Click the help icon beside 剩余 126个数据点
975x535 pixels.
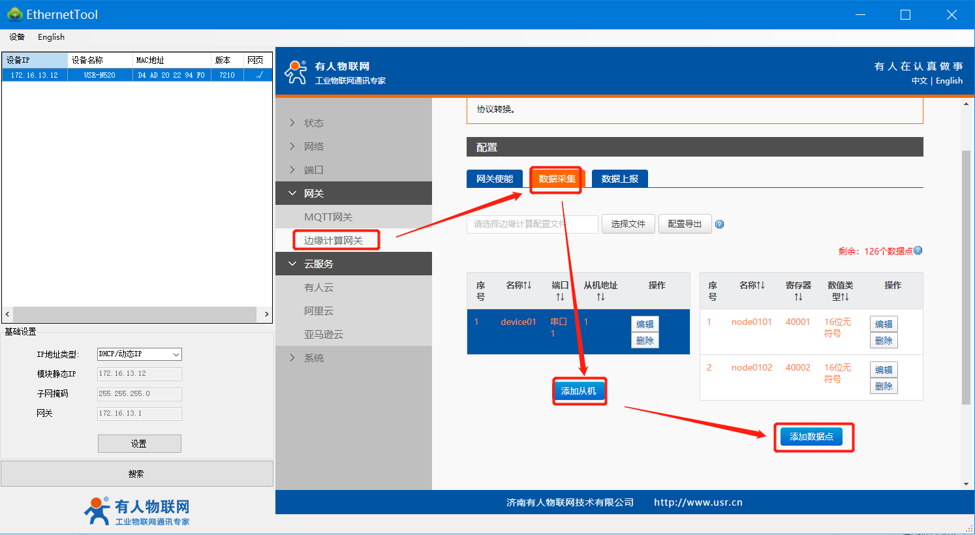(x=918, y=251)
